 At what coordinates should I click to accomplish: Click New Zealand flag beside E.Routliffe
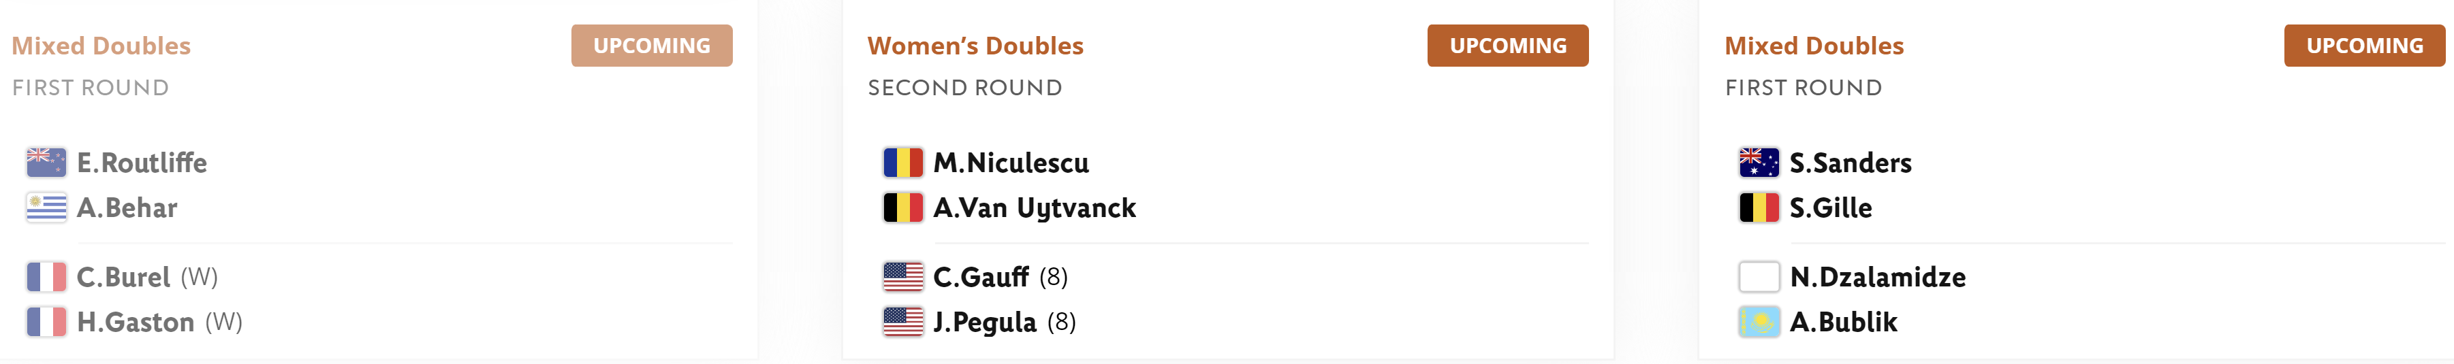click(47, 163)
